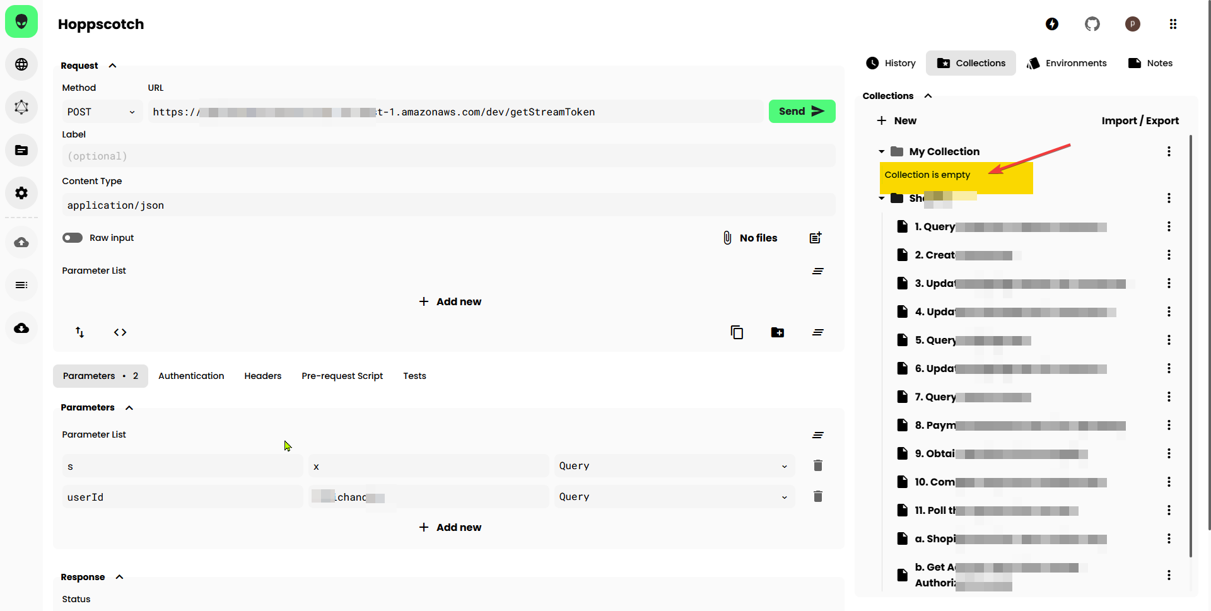Open the POST method dropdown
Image resolution: width=1211 pixels, height=611 pixels.
point(102,112)
